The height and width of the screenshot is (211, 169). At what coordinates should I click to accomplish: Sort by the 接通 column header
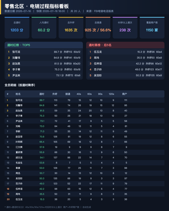(x=68, y=94)
